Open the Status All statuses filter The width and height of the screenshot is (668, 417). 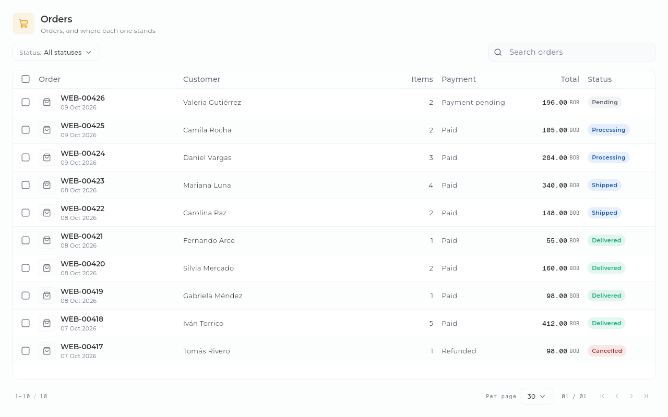[x=56, y=52]
